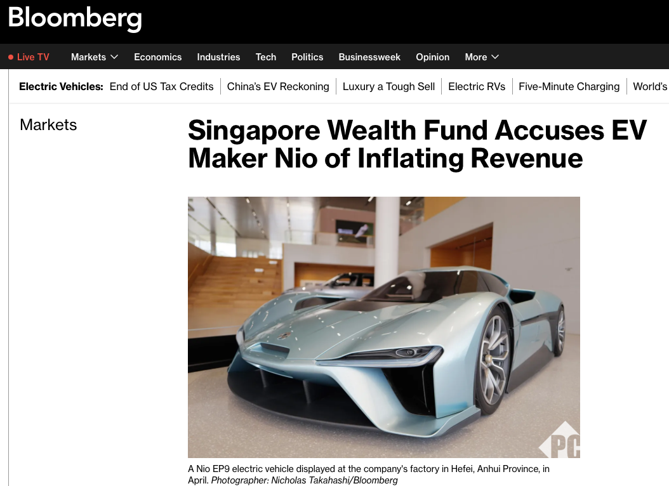
Task: Open End of US Tax Credits story
Action: click(x=161, y=86)
